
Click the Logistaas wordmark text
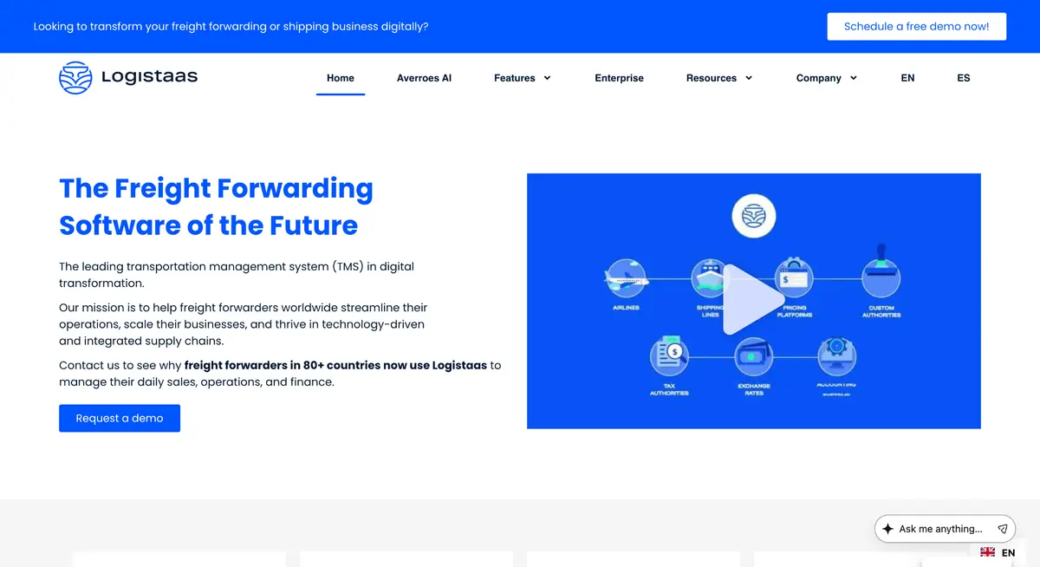coord(149,77)
